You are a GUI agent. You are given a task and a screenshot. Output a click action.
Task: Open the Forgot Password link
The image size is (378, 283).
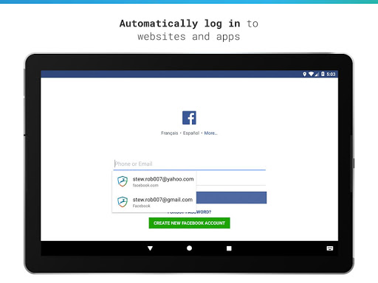[x=204, y=212]
